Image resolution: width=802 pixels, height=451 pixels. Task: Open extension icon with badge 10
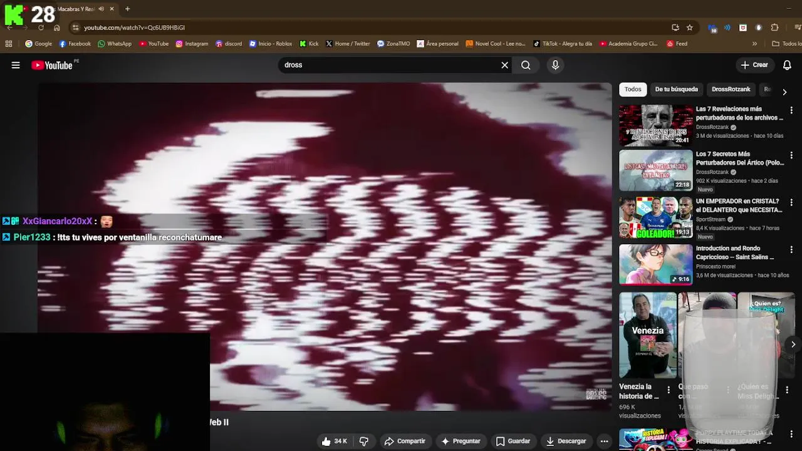click(x=712, y=28)
